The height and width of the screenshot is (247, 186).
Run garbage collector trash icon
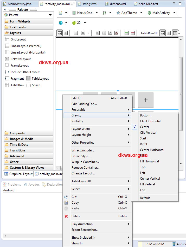(x=174, y=244)
